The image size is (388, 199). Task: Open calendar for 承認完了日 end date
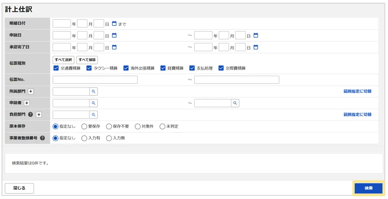click(x=256, y=47)
